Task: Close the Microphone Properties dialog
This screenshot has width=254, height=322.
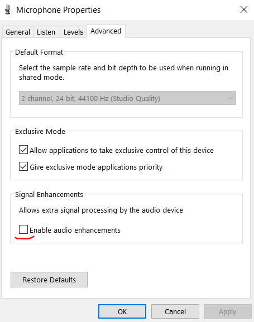Action: pos(244,9)
